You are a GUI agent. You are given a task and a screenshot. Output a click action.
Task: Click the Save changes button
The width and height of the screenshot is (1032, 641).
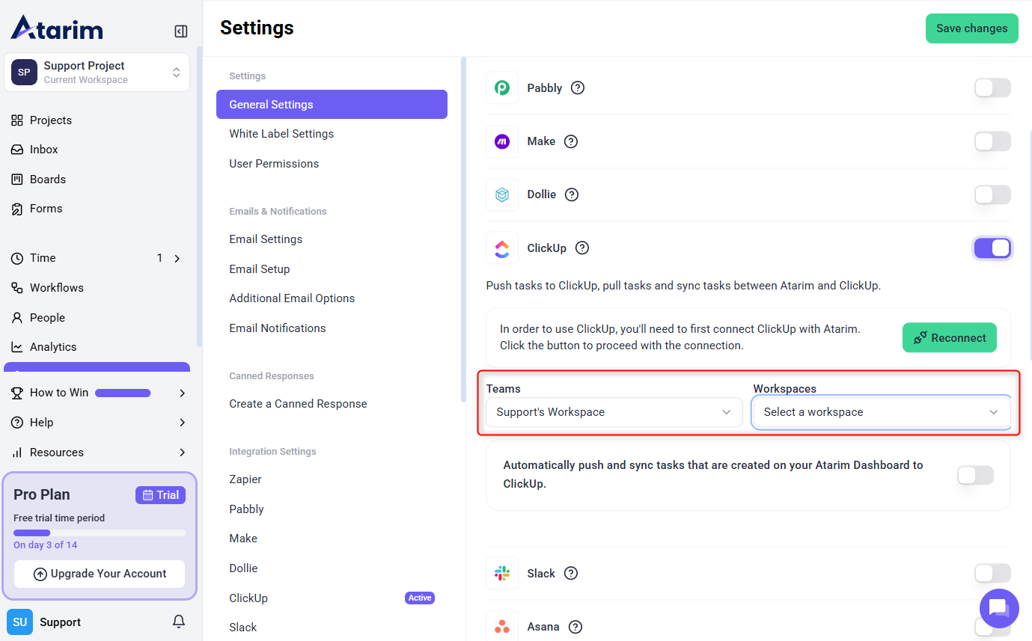pyautogui.click(x=971, y=28)
